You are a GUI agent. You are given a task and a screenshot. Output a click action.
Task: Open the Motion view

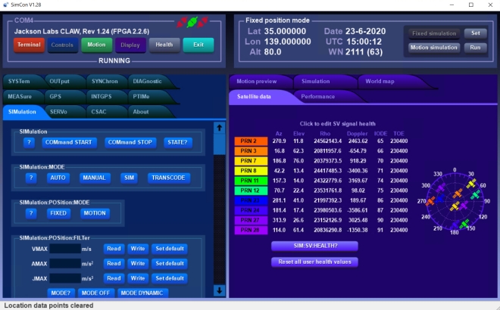[96, 45]
